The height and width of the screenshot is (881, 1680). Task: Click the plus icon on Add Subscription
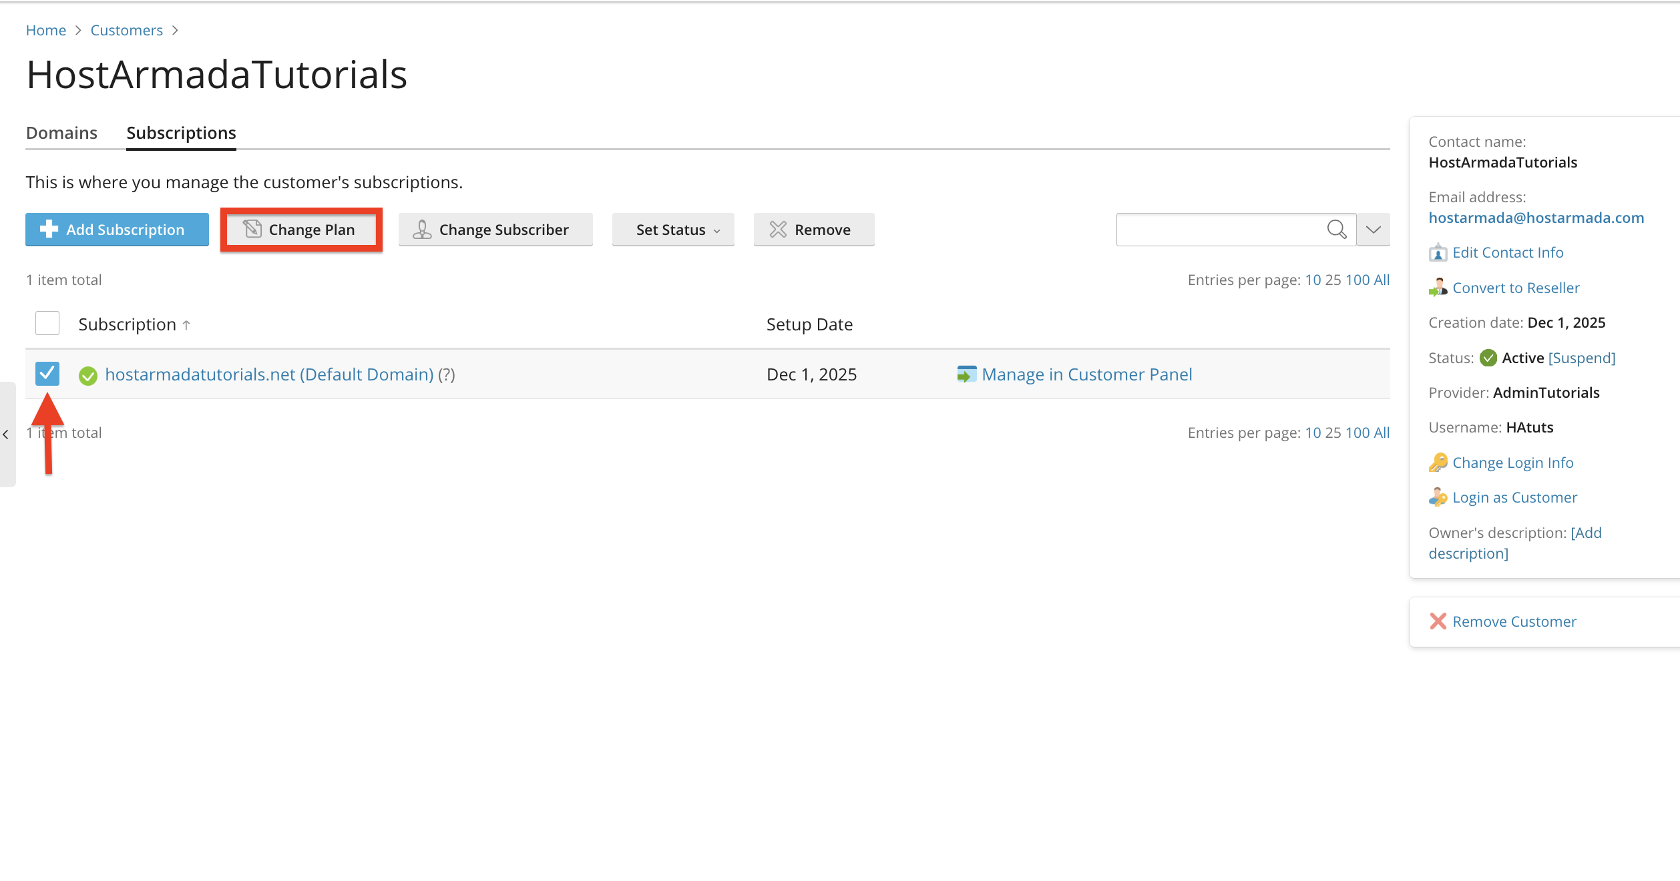[49, 229]
